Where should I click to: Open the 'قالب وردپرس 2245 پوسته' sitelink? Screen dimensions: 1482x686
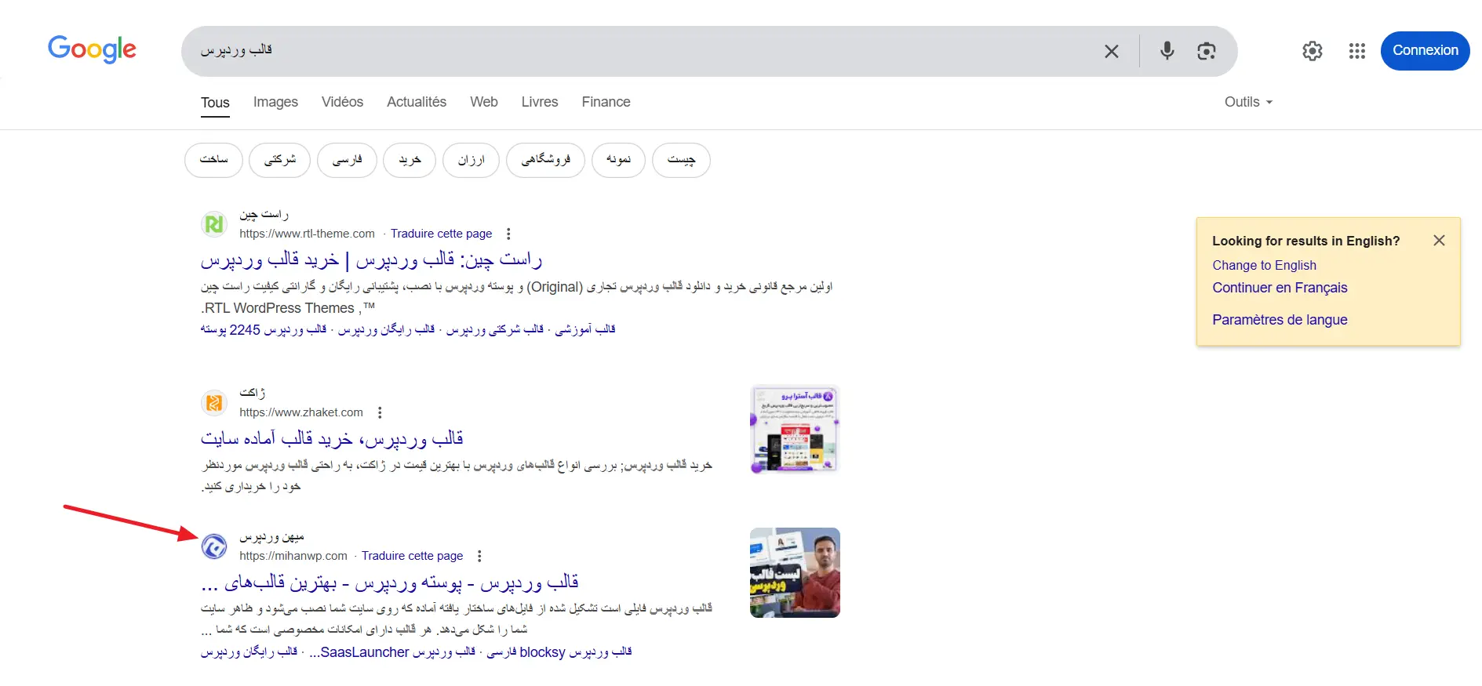click(x=264, y=330)
